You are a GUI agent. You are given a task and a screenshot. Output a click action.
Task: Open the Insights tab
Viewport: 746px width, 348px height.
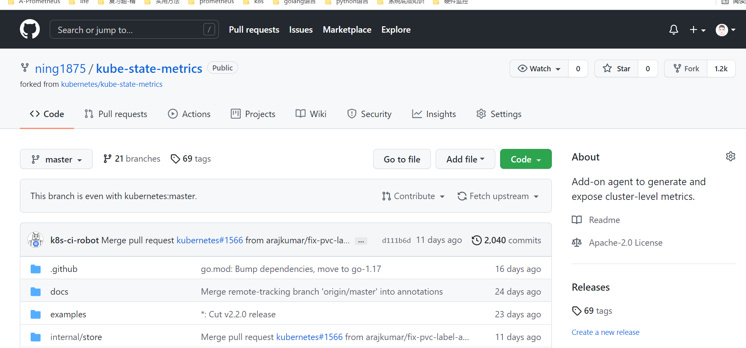(434, 114)
